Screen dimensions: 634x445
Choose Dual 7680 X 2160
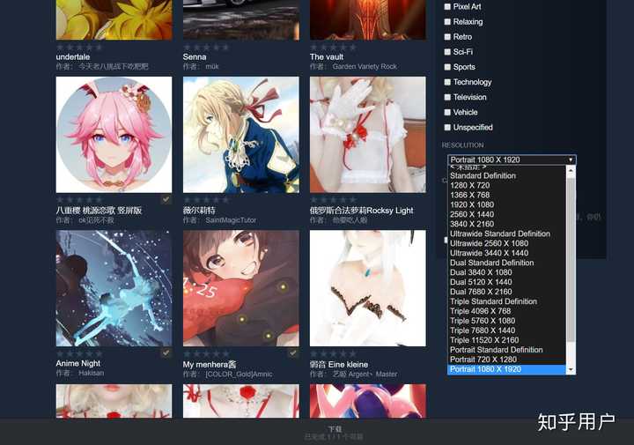click(x=506, y=292)
